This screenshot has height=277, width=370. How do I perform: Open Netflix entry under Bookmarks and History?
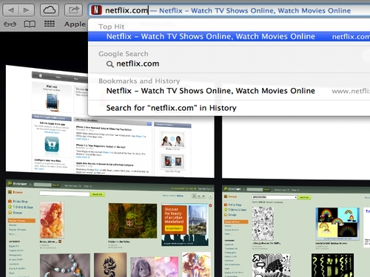[x=229, y=91]
